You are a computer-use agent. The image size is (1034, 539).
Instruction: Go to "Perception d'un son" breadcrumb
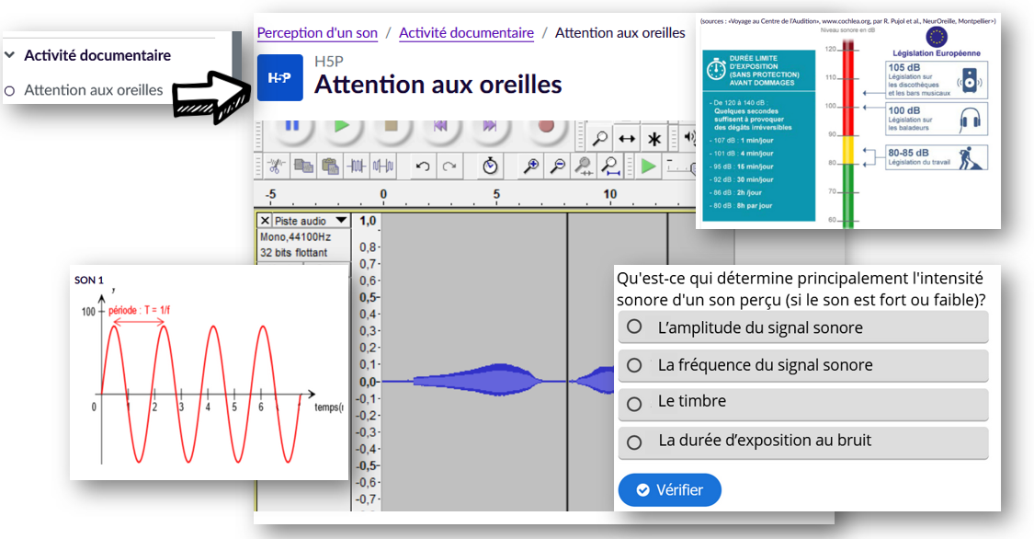(317, 33)
